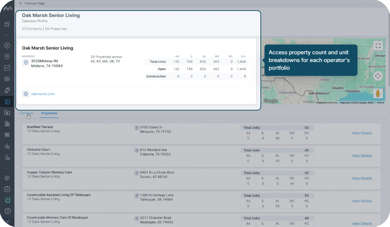Select Countryside Memory Care Of Muskogee name
The width and height of the screenshot is (390, 227).
57,217
